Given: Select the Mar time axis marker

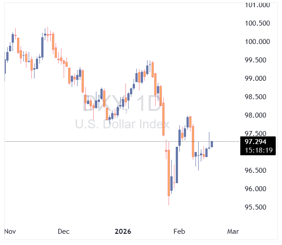Looking at the screenshot, I should [x=233, y=232].
